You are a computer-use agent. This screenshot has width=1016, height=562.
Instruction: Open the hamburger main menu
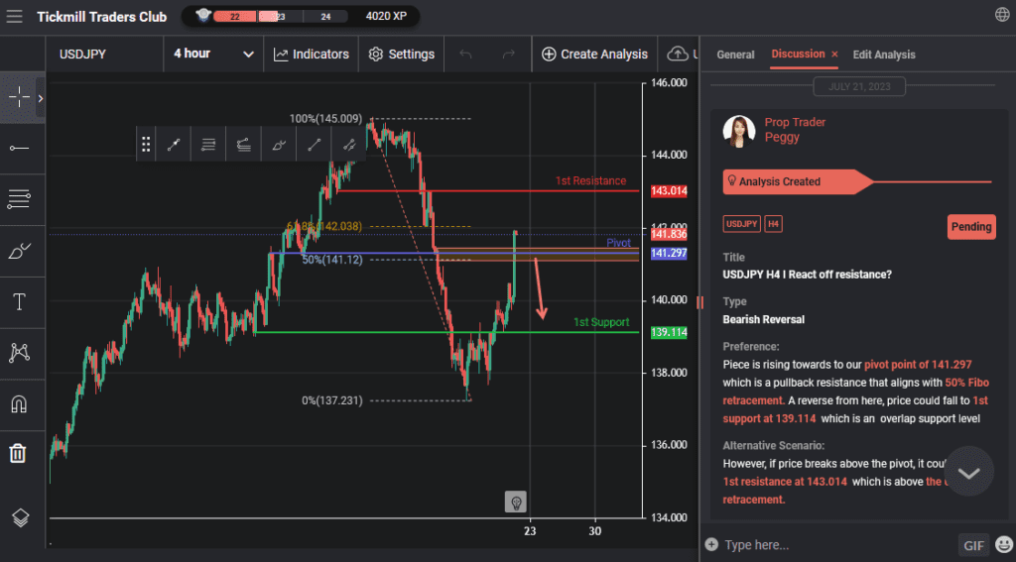point(14,17)
